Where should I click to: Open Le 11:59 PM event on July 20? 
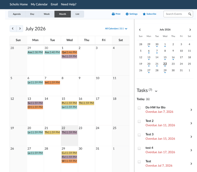click(x=35, y=132)
